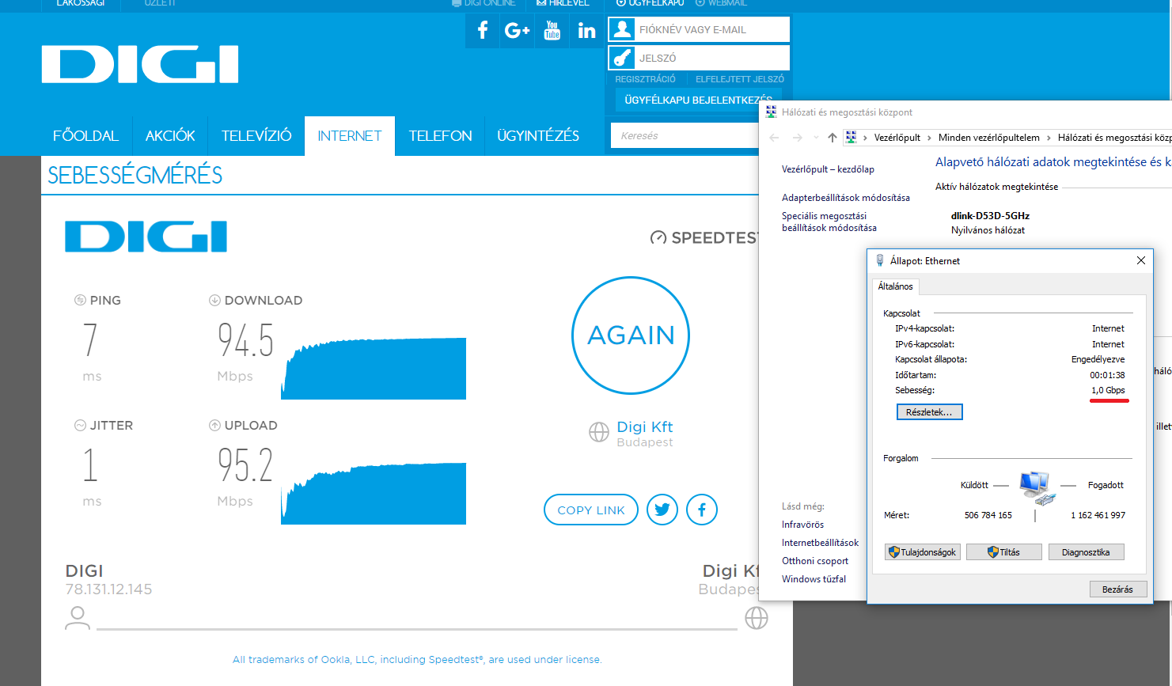Viewport: 1172px width, 686px height.
Task: Click the key icon beside password field
Action: (623, 58)
